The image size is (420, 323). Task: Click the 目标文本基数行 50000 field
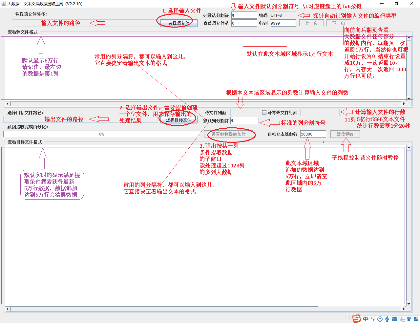pos(313,134)
